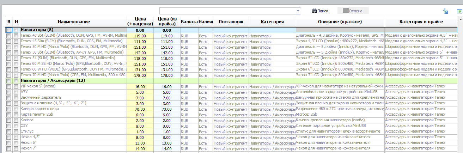Image resolution: width=463 pixels, height=153 pixels.
Task: Click the Категория column header
Action: coord(272,22)
